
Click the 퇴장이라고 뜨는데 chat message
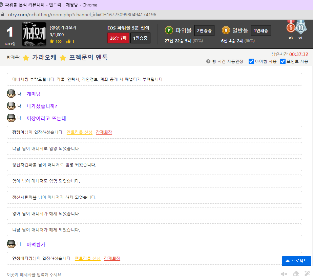(46, 118)
